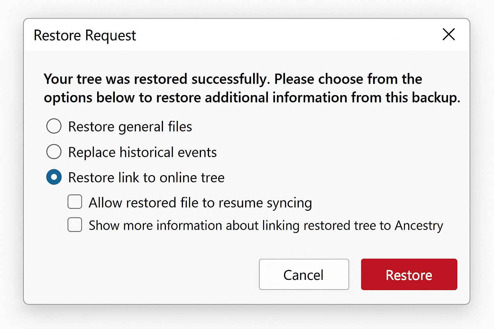Confirm restoring additional information from backup

coord(408,274)
